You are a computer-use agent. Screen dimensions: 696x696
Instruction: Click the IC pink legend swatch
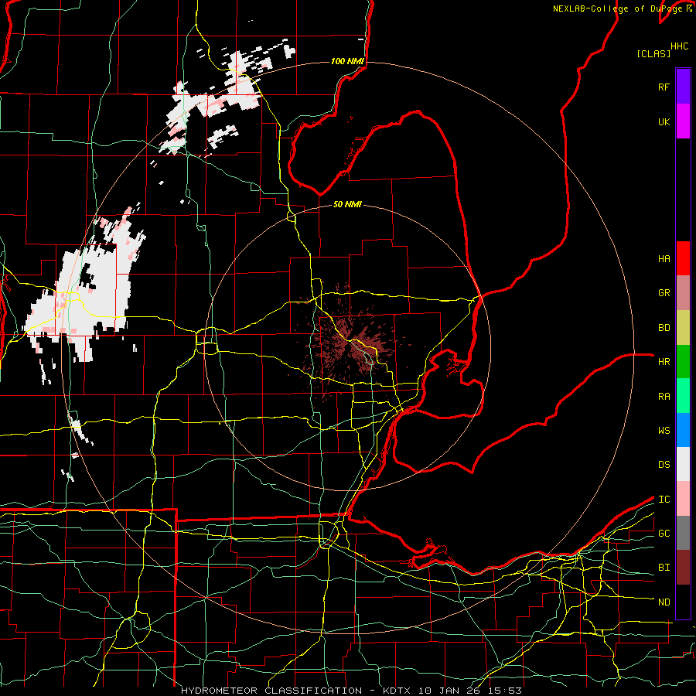683,499
